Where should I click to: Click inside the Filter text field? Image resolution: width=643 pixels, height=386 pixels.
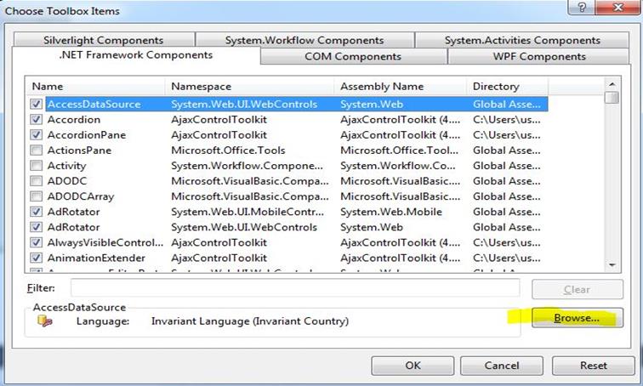click(295, 288)
